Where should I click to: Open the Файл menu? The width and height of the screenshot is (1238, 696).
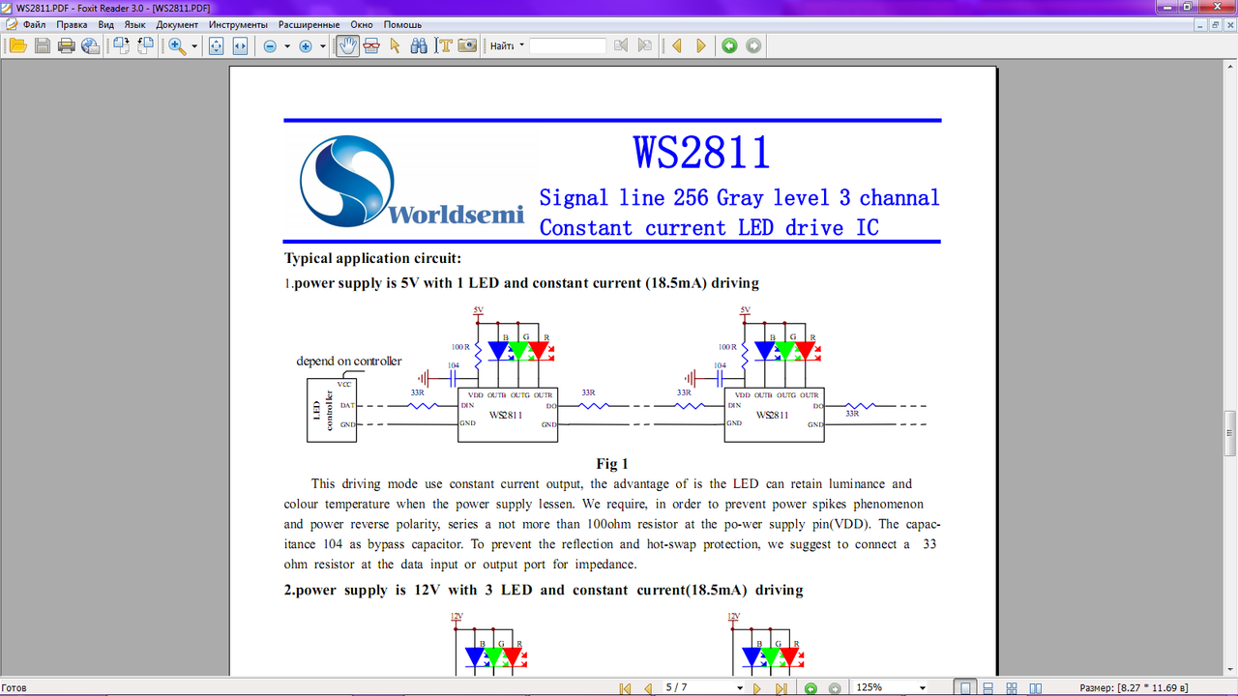34,24
